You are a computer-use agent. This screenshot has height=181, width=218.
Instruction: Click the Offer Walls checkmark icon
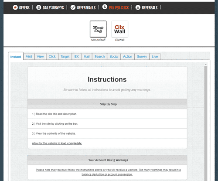(x=73, y=7)
